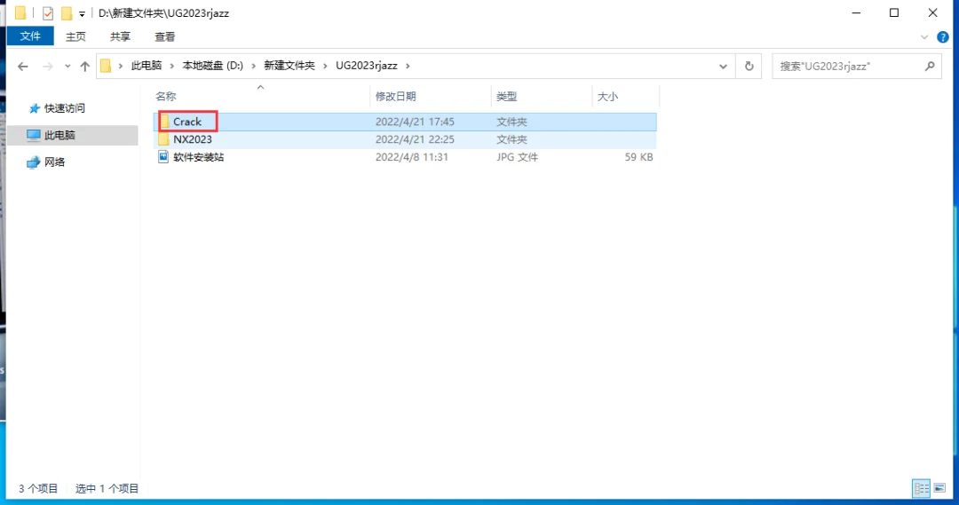
Task: Expand chevron after 此电脑 breadcrumb
Action: 172,66
